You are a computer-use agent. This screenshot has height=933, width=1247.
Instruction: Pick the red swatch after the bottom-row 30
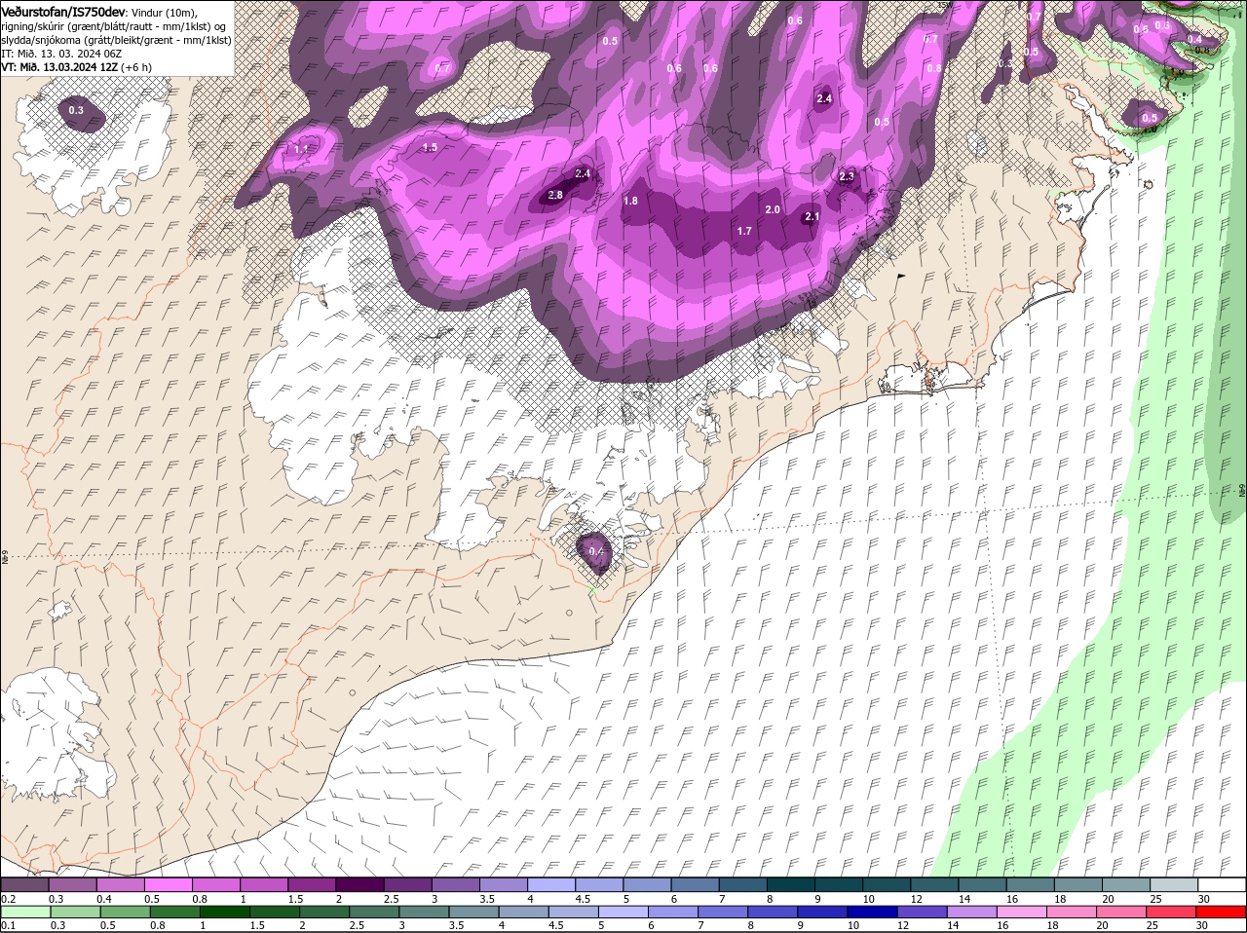(1222, 912)
